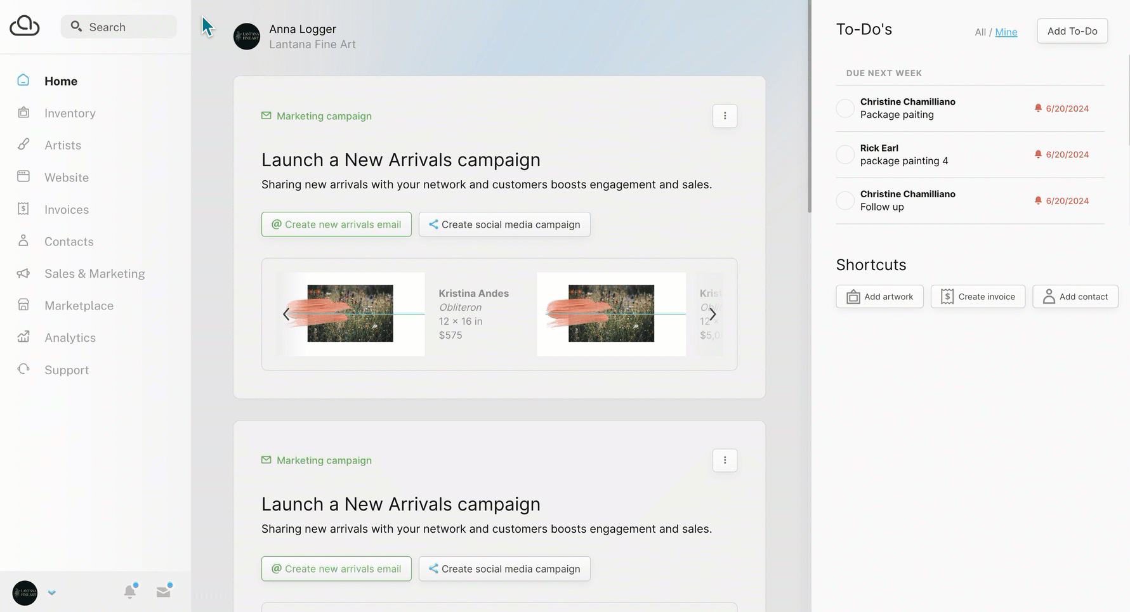The image size is (1130, 612).
Task: Mark package painting 4 to-do complete
Action: click(845, 154)
